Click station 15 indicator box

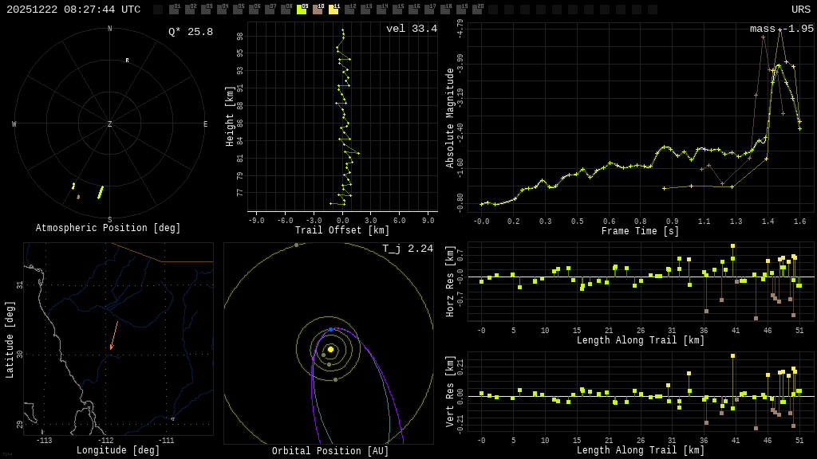click(397, 10)
